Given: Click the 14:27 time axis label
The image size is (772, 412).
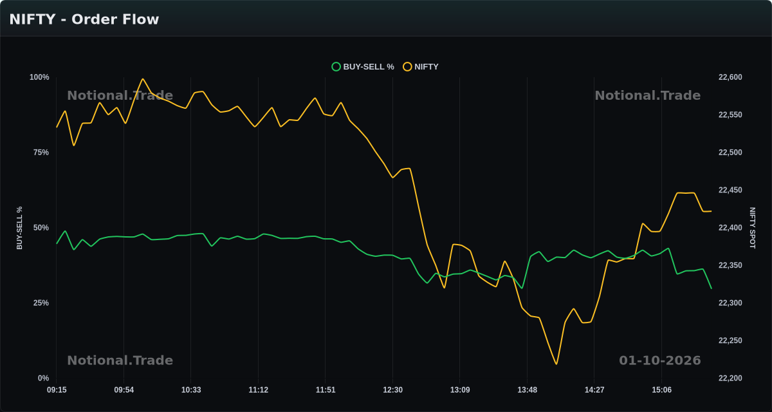Looking at the screenshot, I should pos(594,390).
